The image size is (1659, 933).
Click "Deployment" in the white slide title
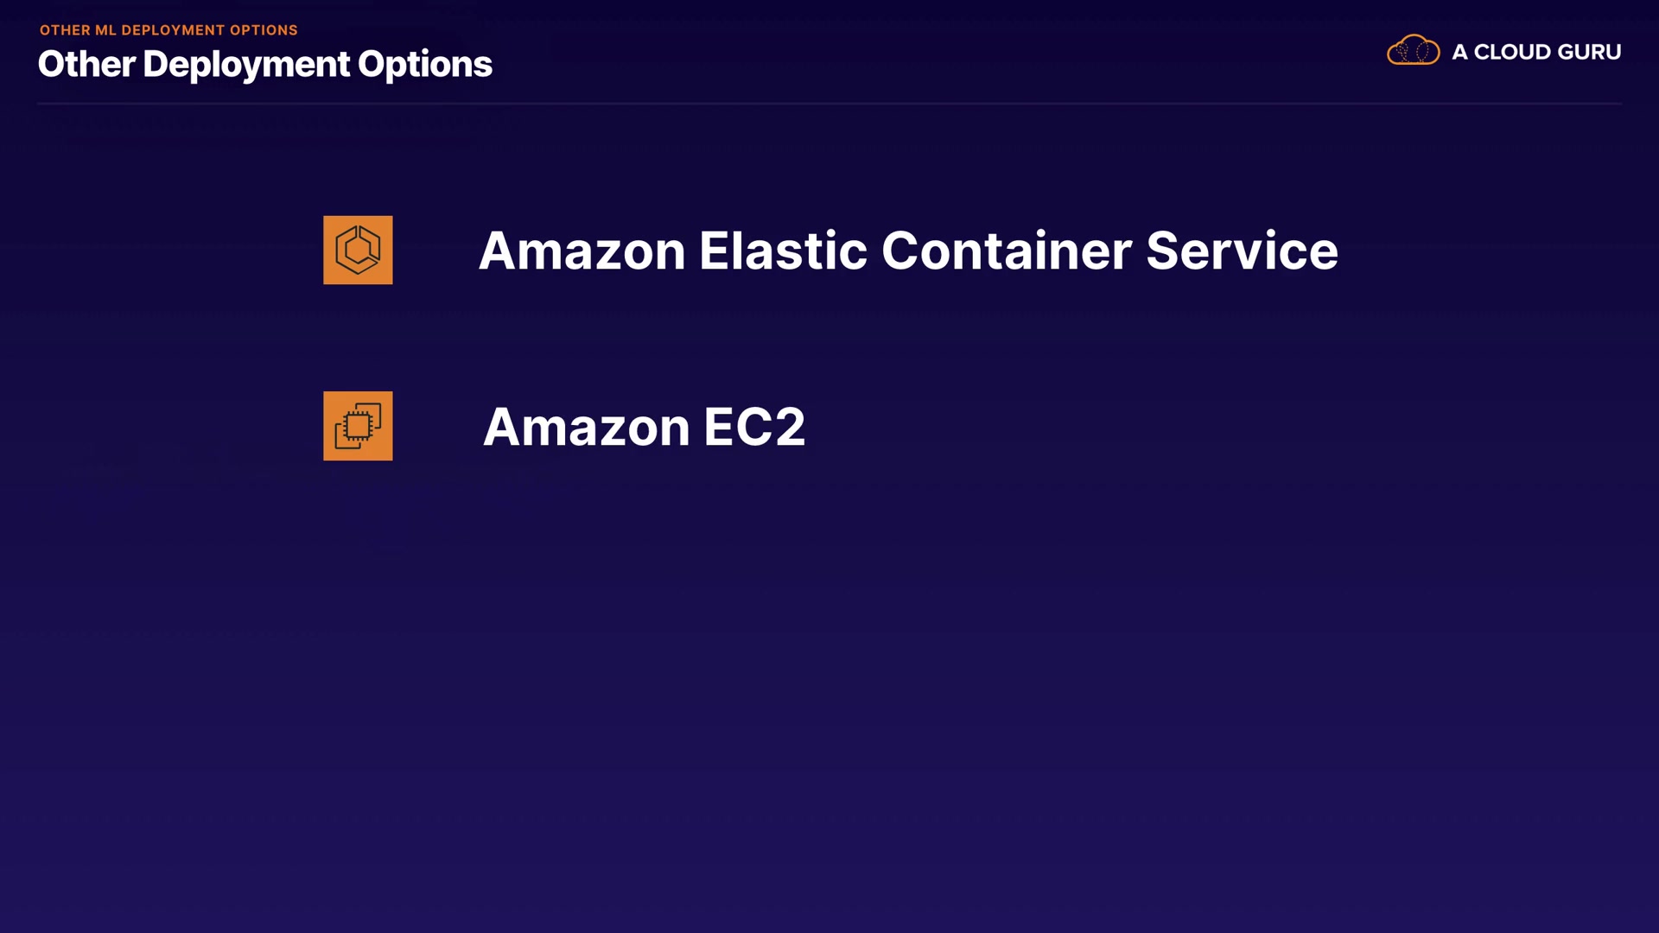pyautogui.click(x=246, y=65)
